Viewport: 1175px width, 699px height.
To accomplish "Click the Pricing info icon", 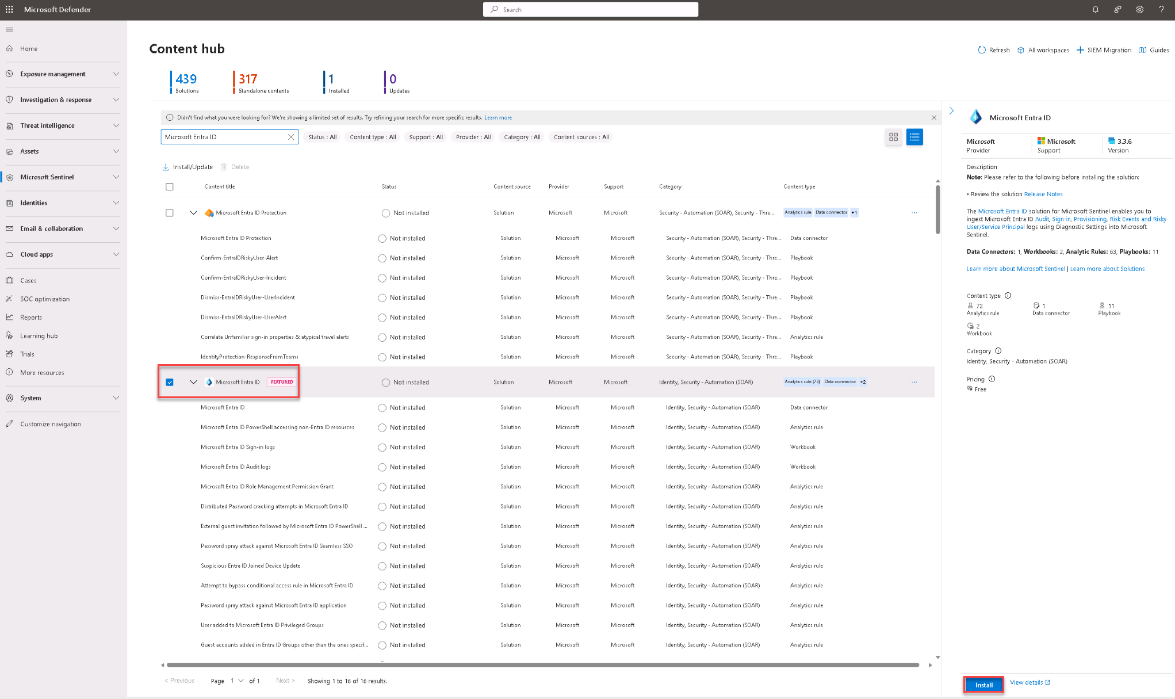I will pyautogui.click(x=992, y=379).
